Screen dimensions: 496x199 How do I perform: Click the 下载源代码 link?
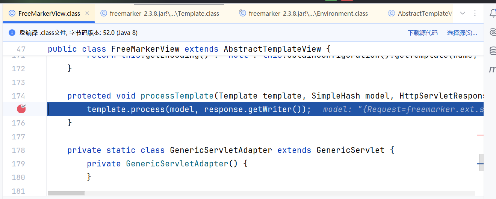click(x=423, y=33)
